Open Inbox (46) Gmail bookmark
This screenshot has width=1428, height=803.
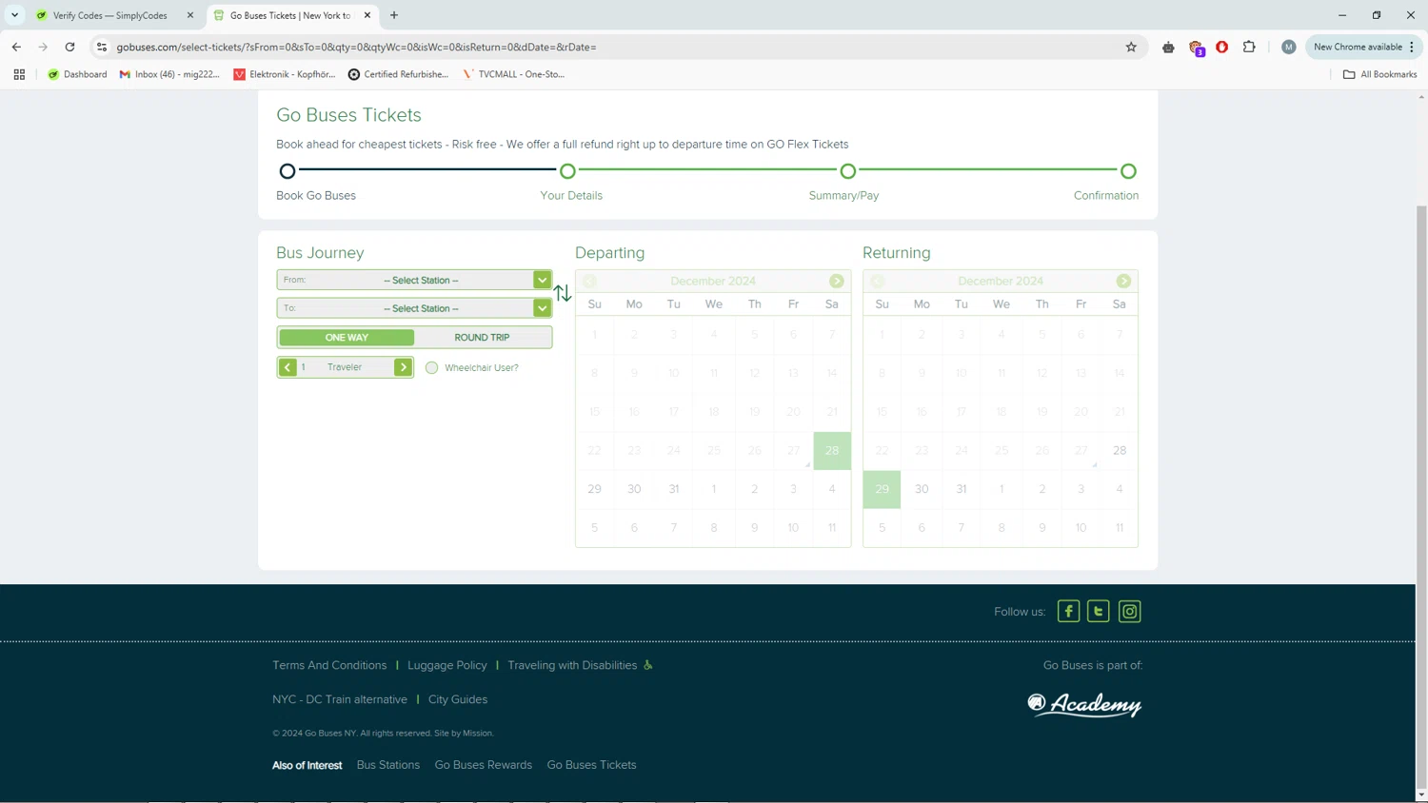(169, 74)
